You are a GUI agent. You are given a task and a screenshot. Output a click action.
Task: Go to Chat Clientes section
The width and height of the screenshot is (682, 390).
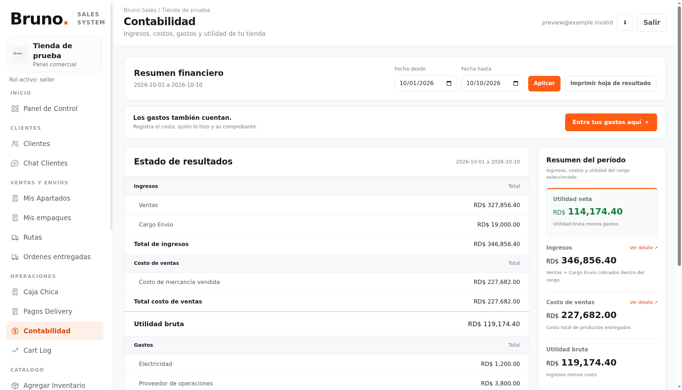tap(55, 163)
